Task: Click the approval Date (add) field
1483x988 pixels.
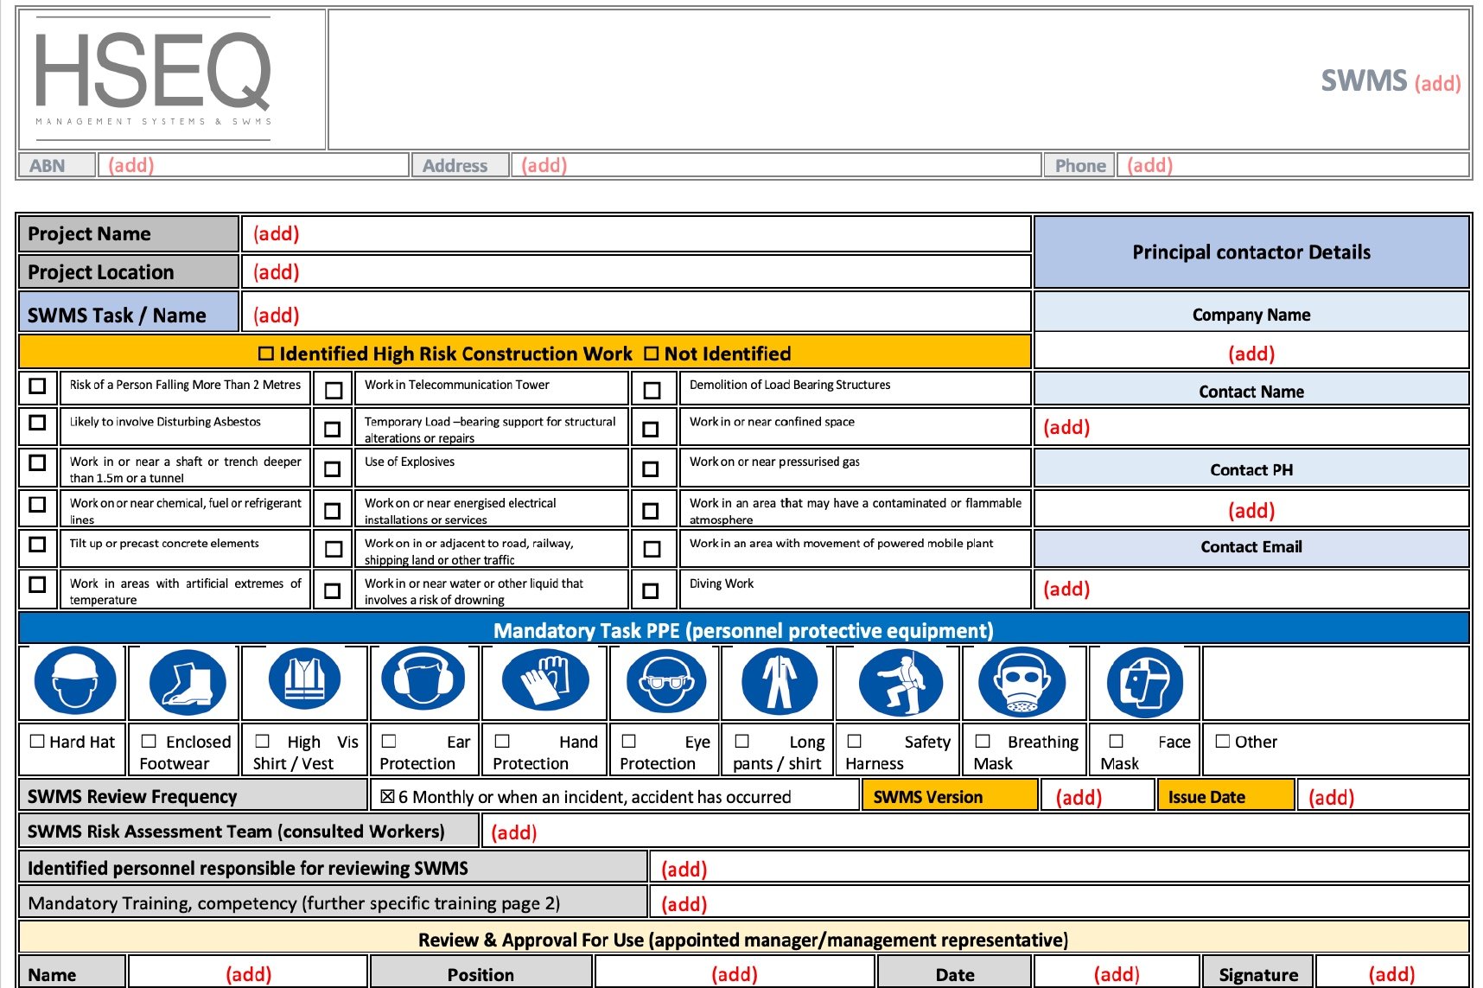Action: point(1117,974)
